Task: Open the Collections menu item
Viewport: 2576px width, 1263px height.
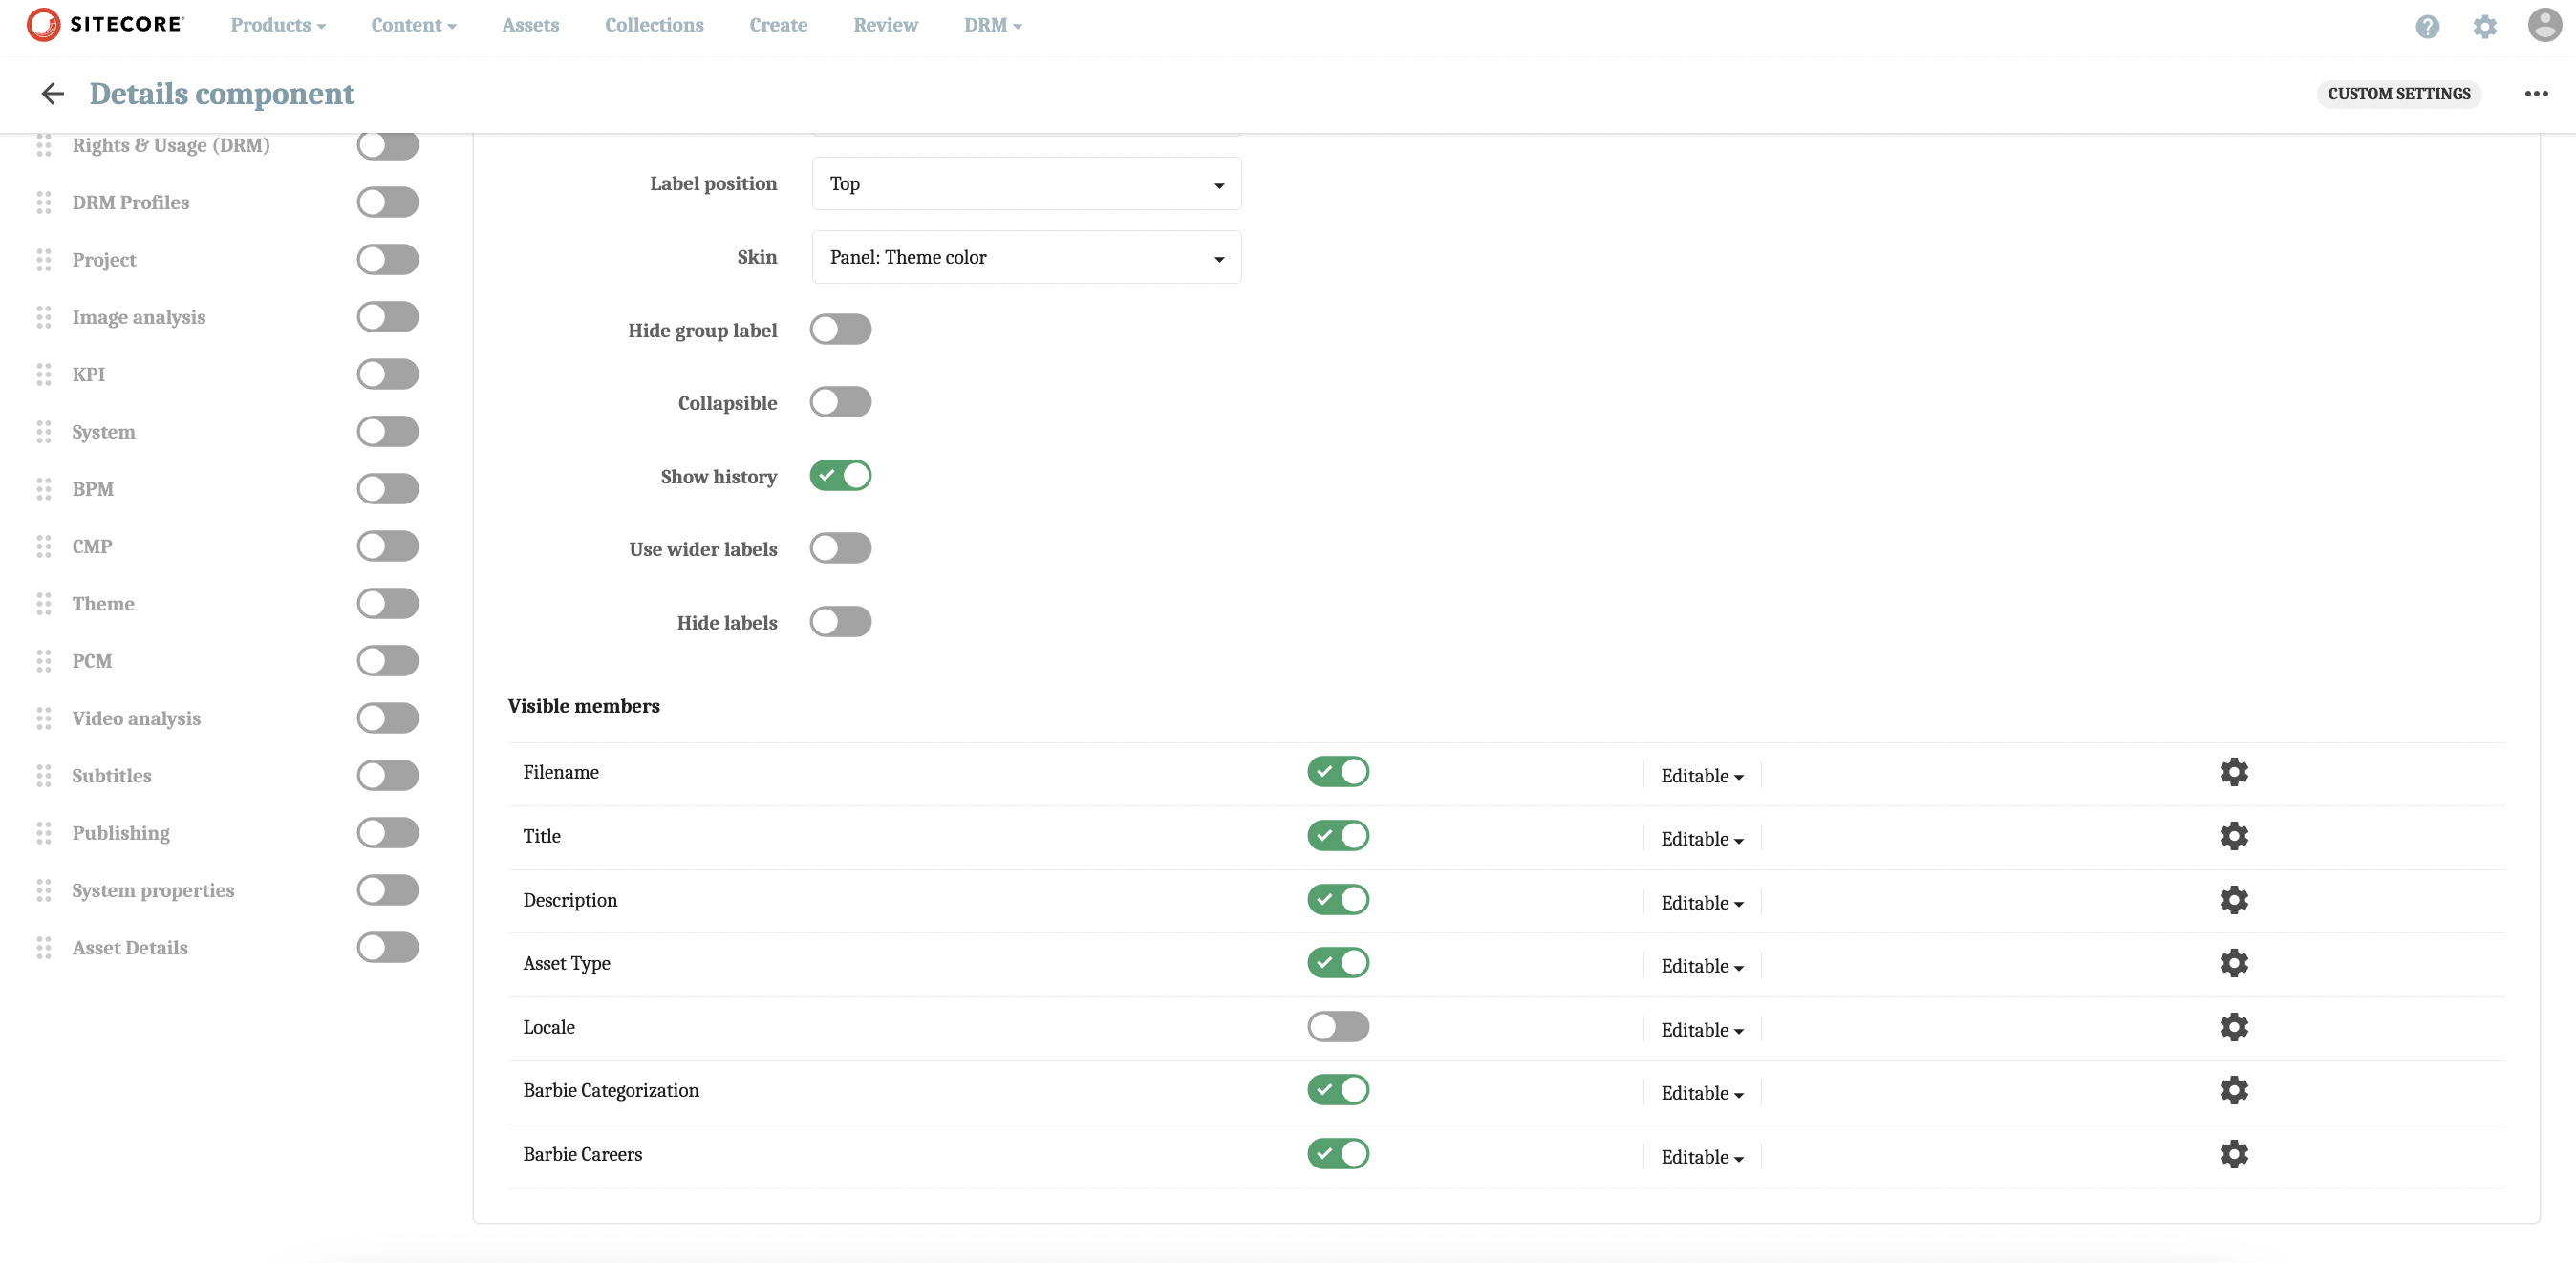Action: (x=654, y=24)
